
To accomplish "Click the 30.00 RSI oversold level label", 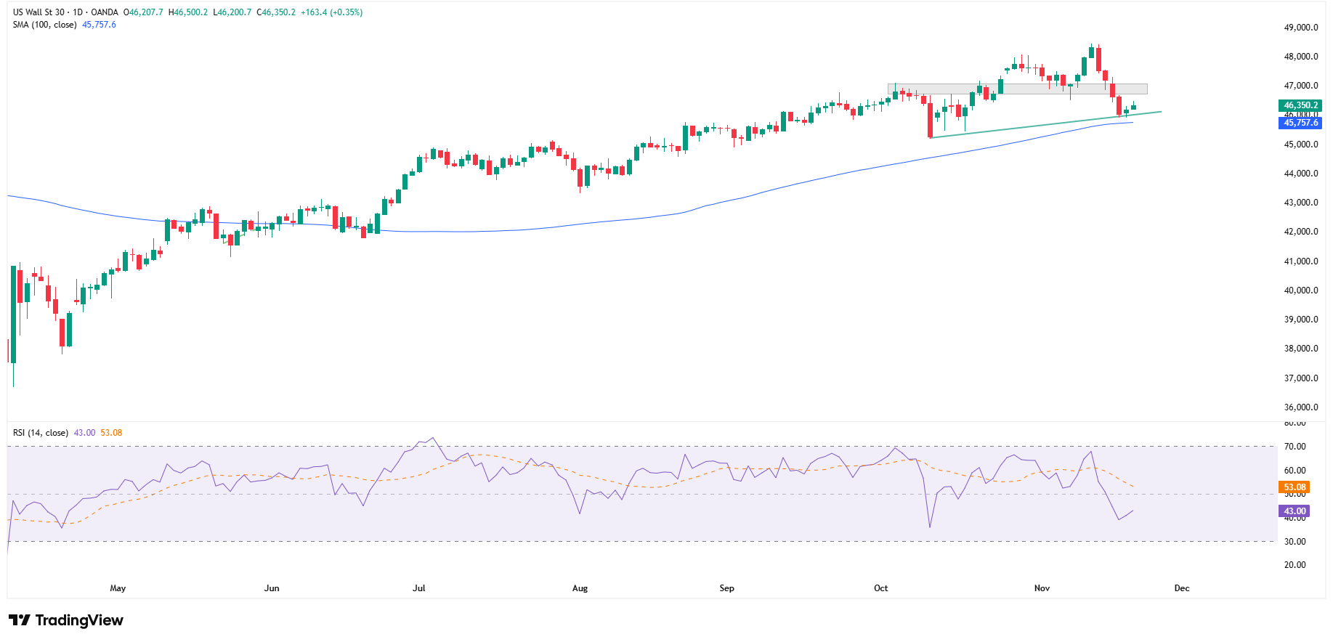I will (1294, 542).
